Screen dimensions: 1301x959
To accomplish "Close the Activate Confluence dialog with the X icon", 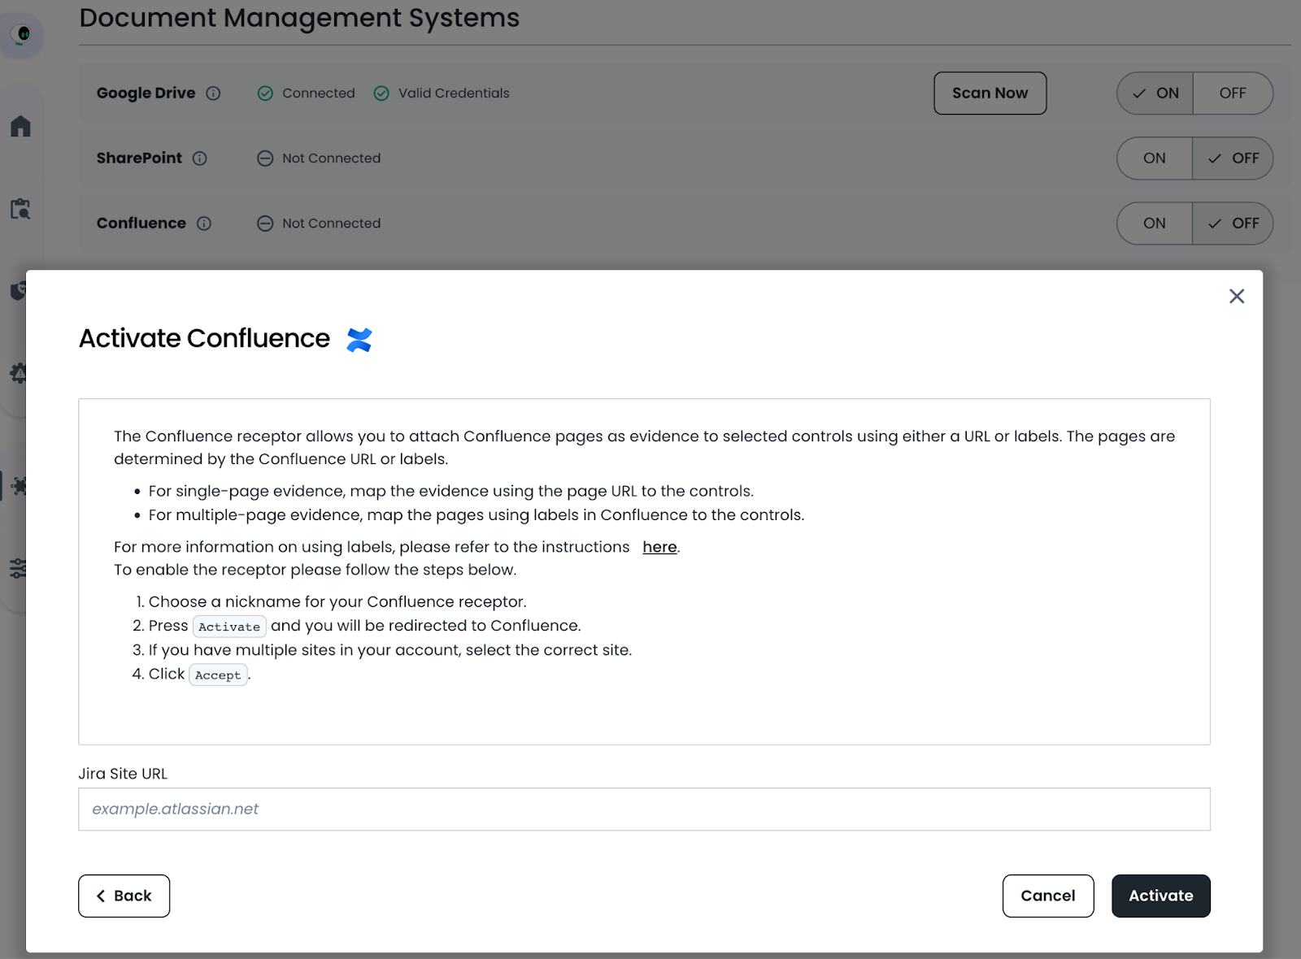I will (x=1237, y=297).
